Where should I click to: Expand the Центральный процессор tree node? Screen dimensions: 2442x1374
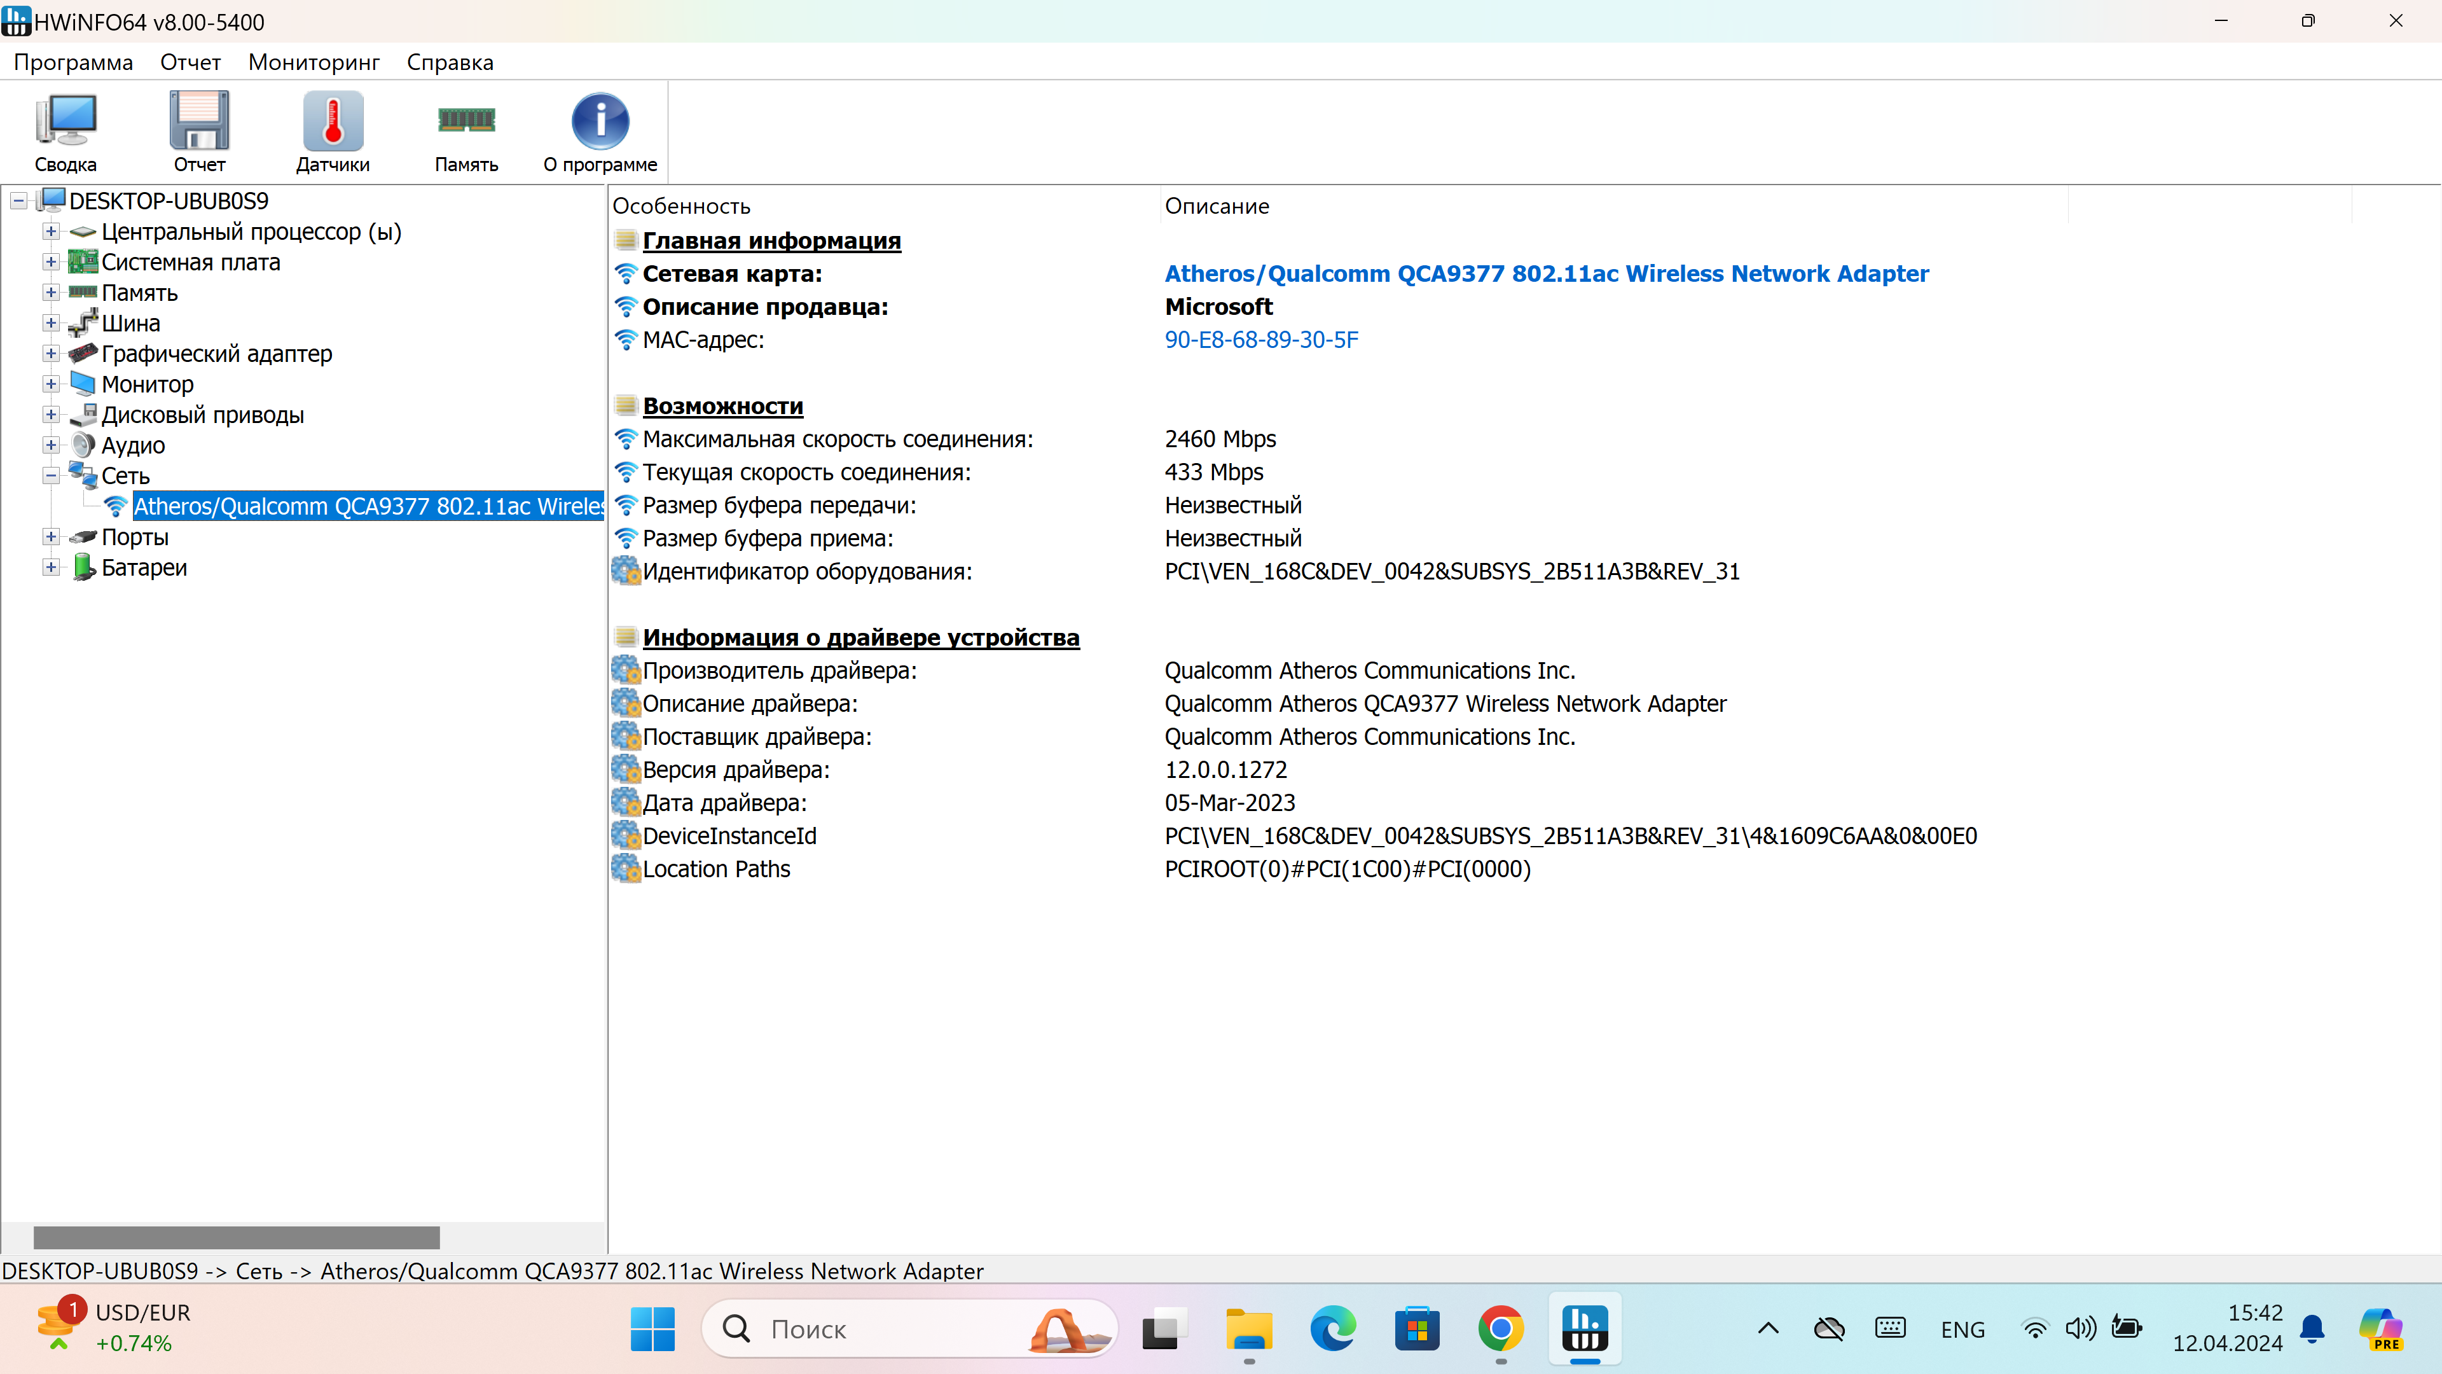click(x=51, y=232)
